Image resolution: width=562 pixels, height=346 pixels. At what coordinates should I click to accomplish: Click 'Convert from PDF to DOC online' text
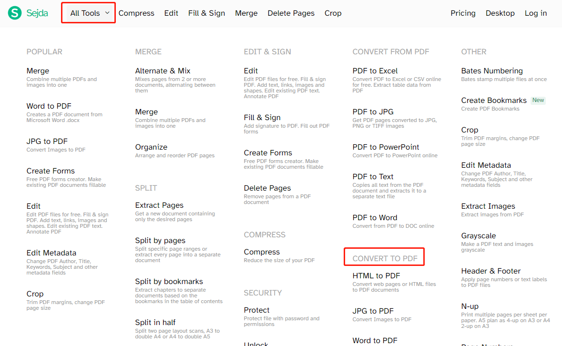coord(393,226)
